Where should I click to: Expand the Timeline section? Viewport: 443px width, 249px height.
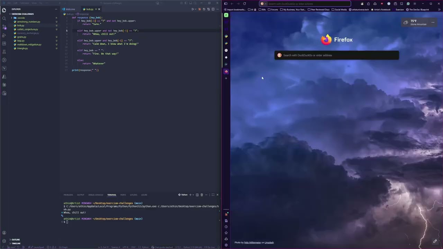point(16,243)
